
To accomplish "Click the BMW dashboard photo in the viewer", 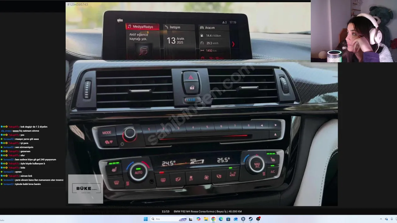I will [x=202, y=104].
